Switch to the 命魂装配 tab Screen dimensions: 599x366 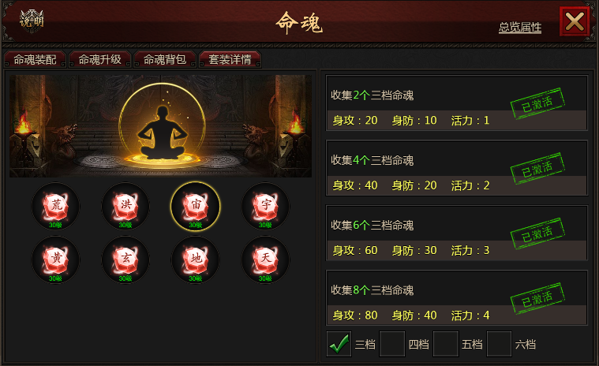point(36,59)
